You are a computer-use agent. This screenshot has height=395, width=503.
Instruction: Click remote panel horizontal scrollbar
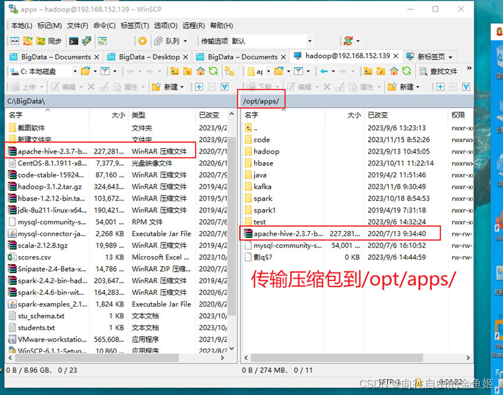coord(357,357)
